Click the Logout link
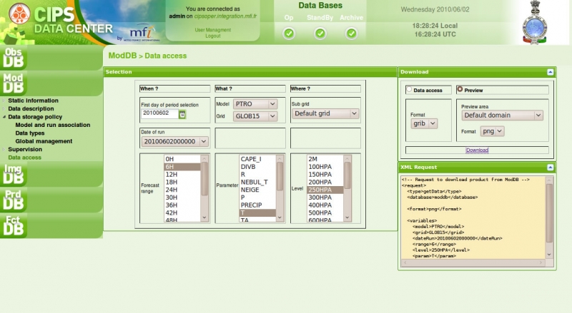The height and width of the screenshot is (313, 572). coord(213,36)
